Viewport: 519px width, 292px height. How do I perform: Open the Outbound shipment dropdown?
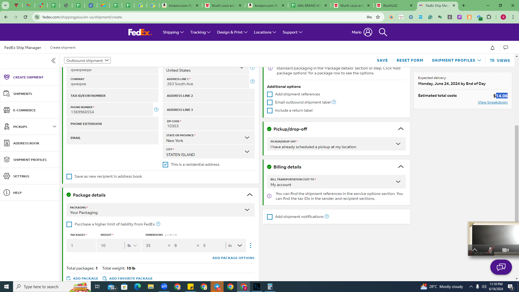pos(87,60)
